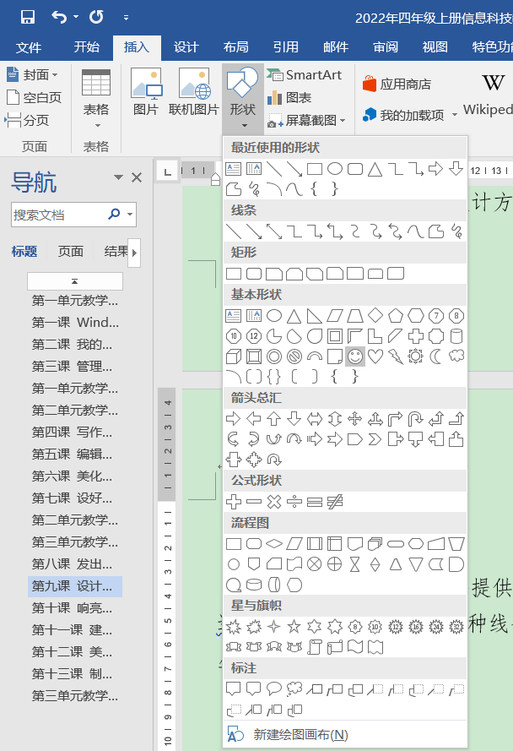Select the crescent moon shape
This screenshot has width=513, height=751.
tap(436, 356)
